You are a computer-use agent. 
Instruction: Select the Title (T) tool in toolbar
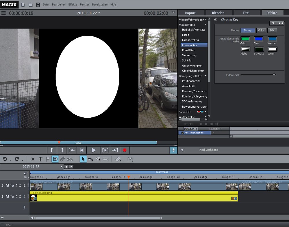(40, 159)
